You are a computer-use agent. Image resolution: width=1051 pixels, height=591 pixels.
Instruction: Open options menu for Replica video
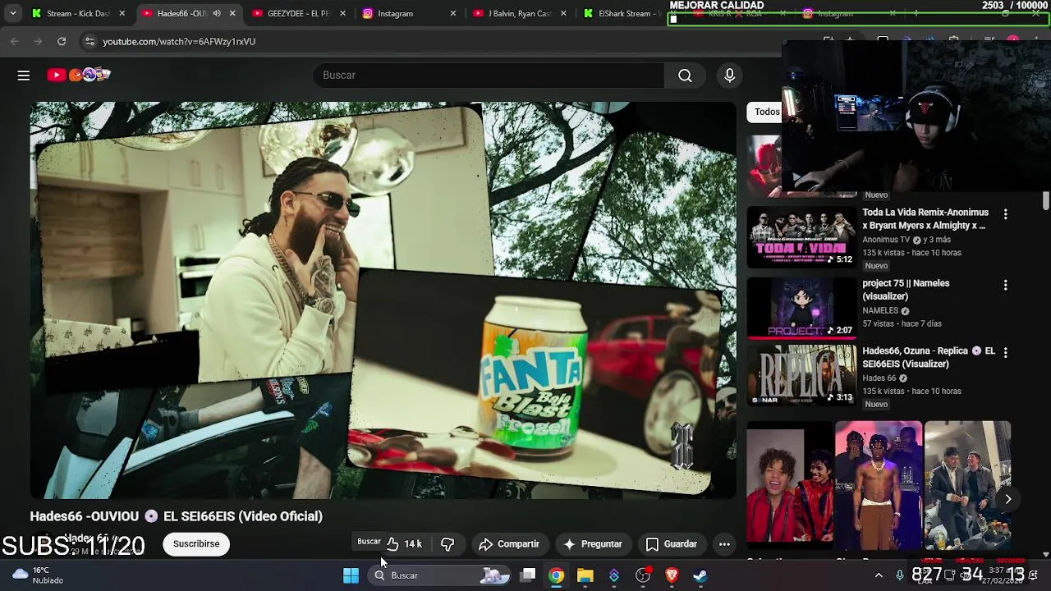click(1005, 352)
